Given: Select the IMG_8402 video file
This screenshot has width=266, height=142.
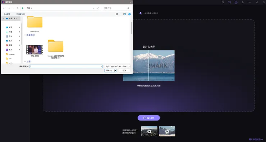Looking at the screenshot, I should coord(35,51).
